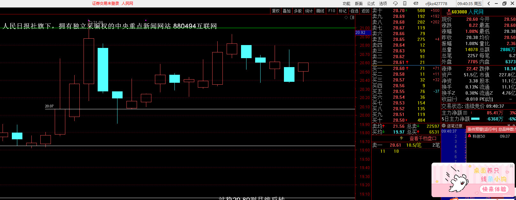Expand the 逐笔还原 dropdown arrow

[444, 126]
